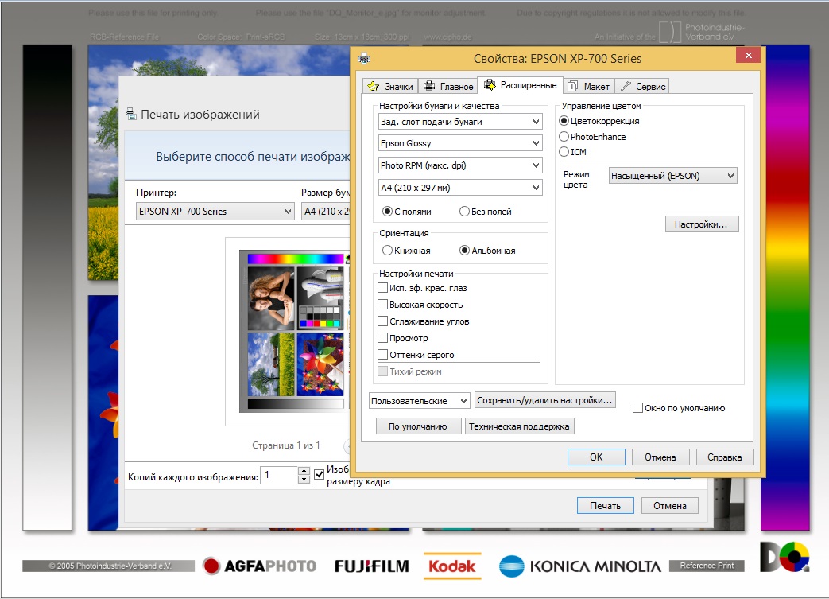The height and width of the screenshot is (599, 829).
Task: Click the printer icon in properties title bar
Action: coord(364,59)
